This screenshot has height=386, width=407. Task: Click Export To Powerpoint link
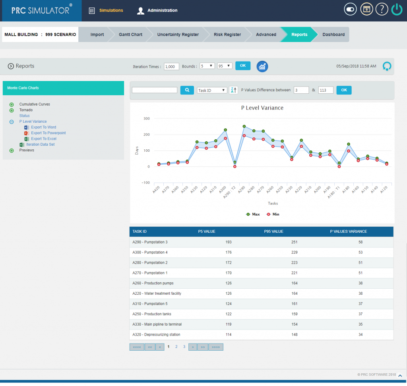pyautogui.click(x=48, y=133)
